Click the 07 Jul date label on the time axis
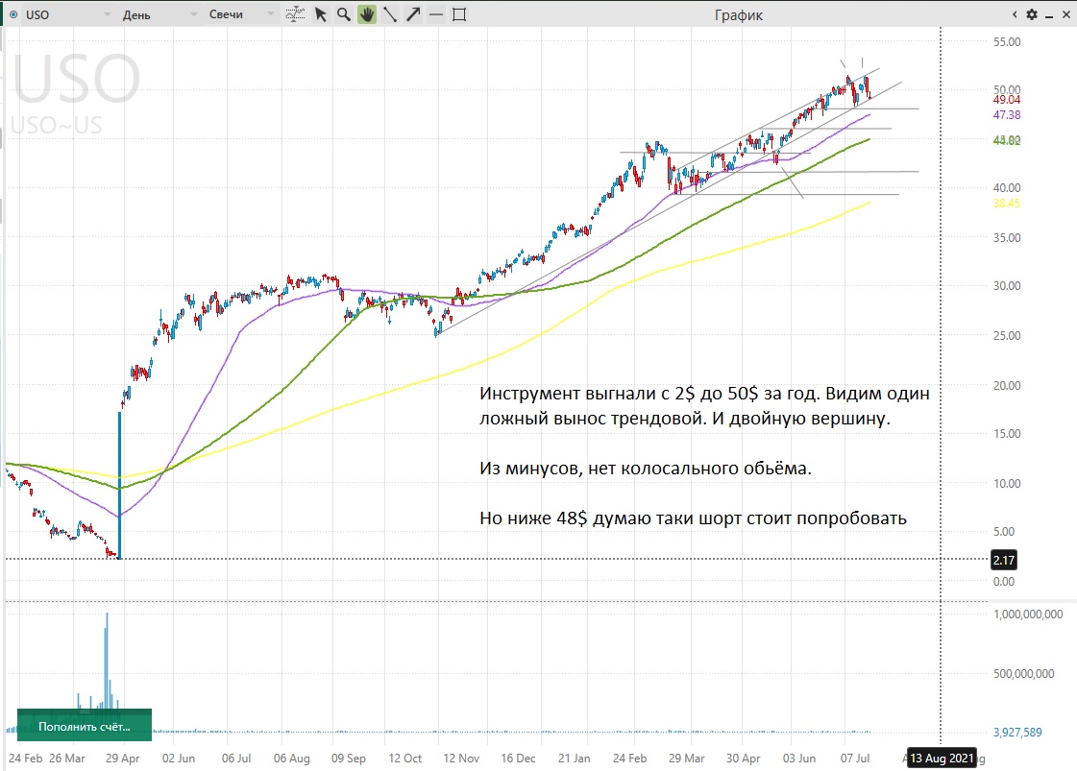Screen dimensions: 1077x771 point(855,758)
